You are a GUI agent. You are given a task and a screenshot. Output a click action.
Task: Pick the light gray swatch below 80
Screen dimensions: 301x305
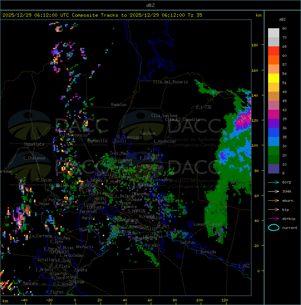(274, 33)
